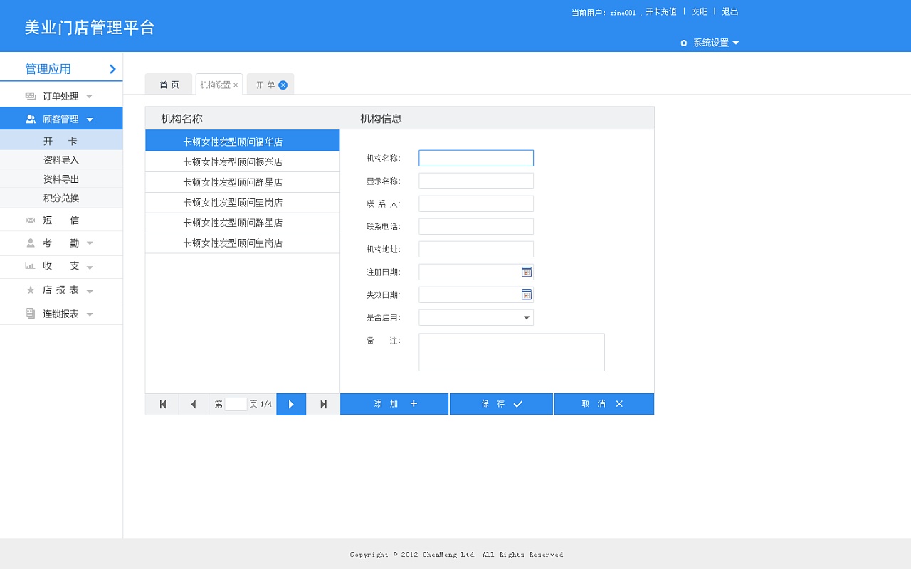Viewport: 911px width, 569px height.
Task: Click the 交班 link in header
Action: [x=700, y=12]
